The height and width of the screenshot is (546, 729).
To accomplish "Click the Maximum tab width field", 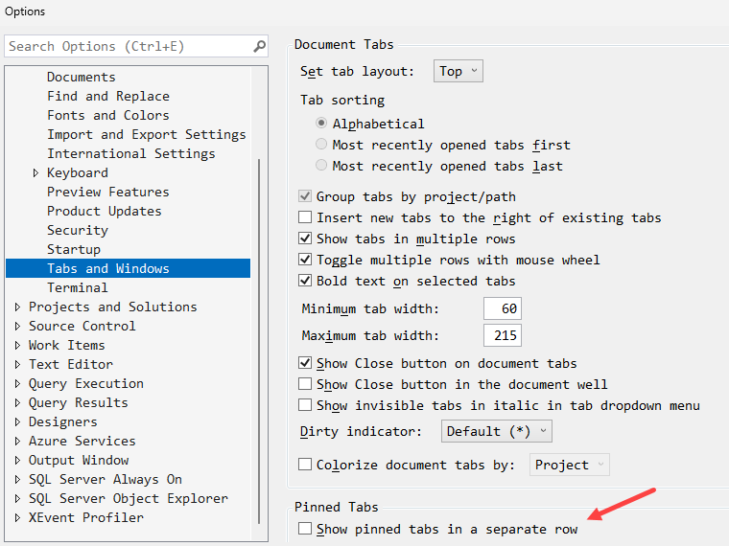I will [502, 335].
